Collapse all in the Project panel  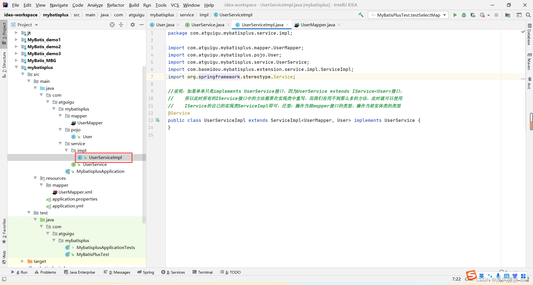(x=121, y=25)
